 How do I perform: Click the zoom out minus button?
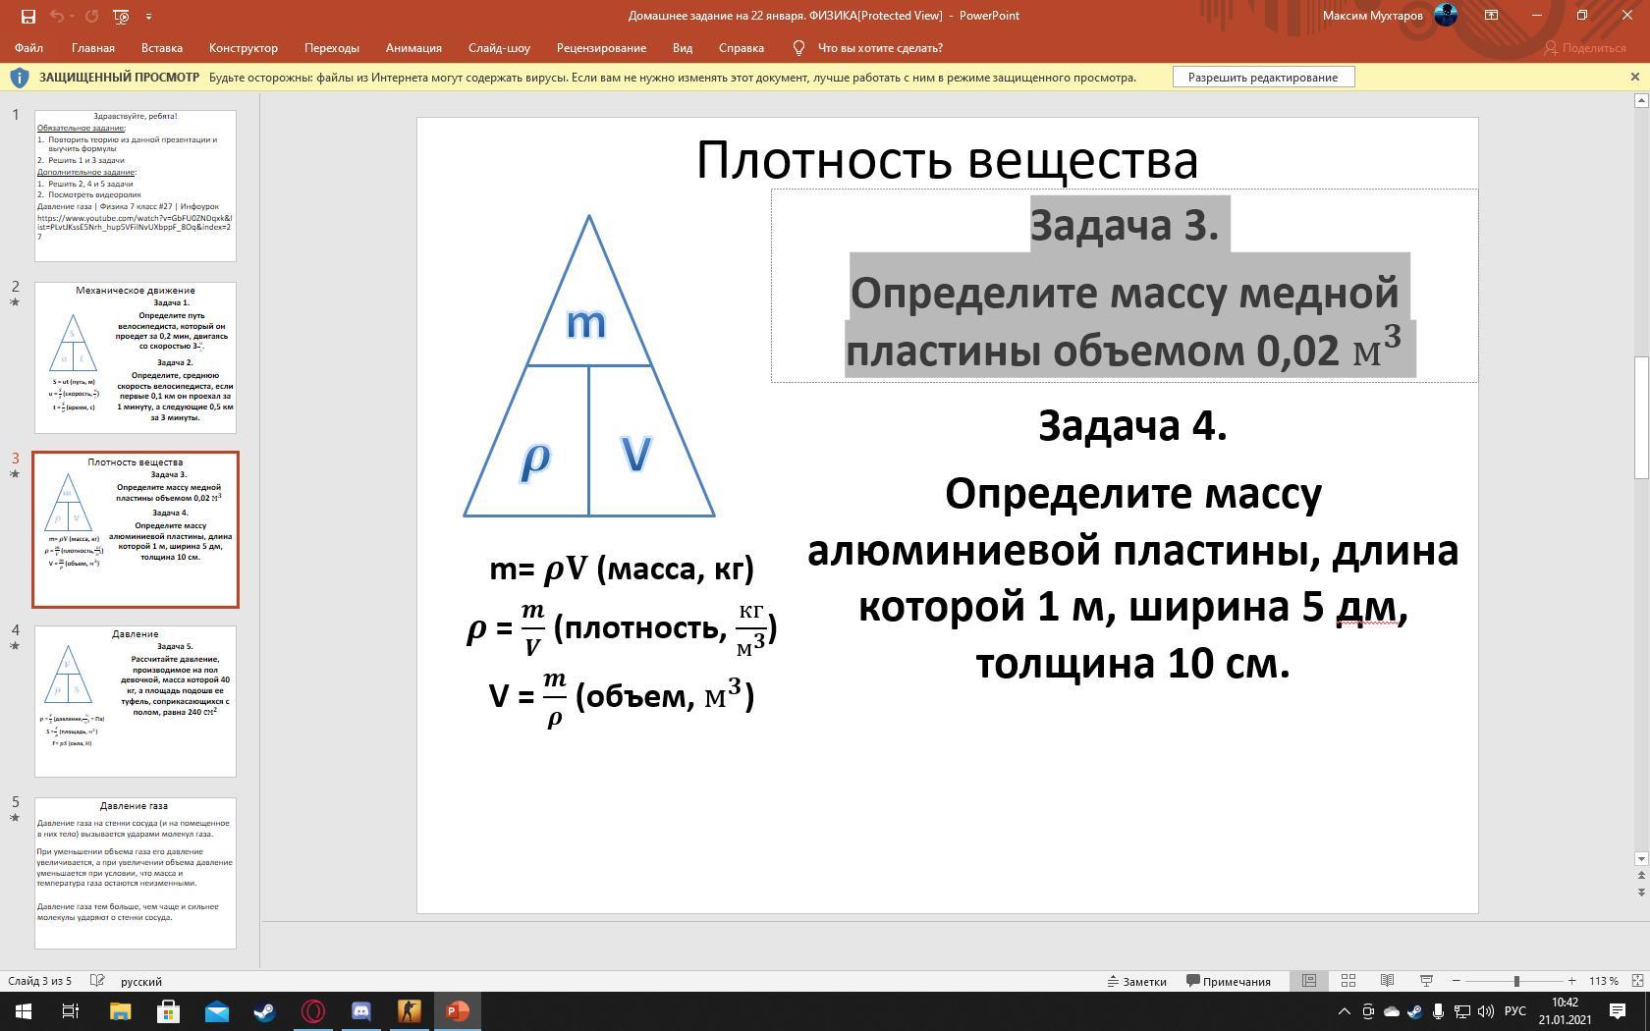tap(1457, 981)
